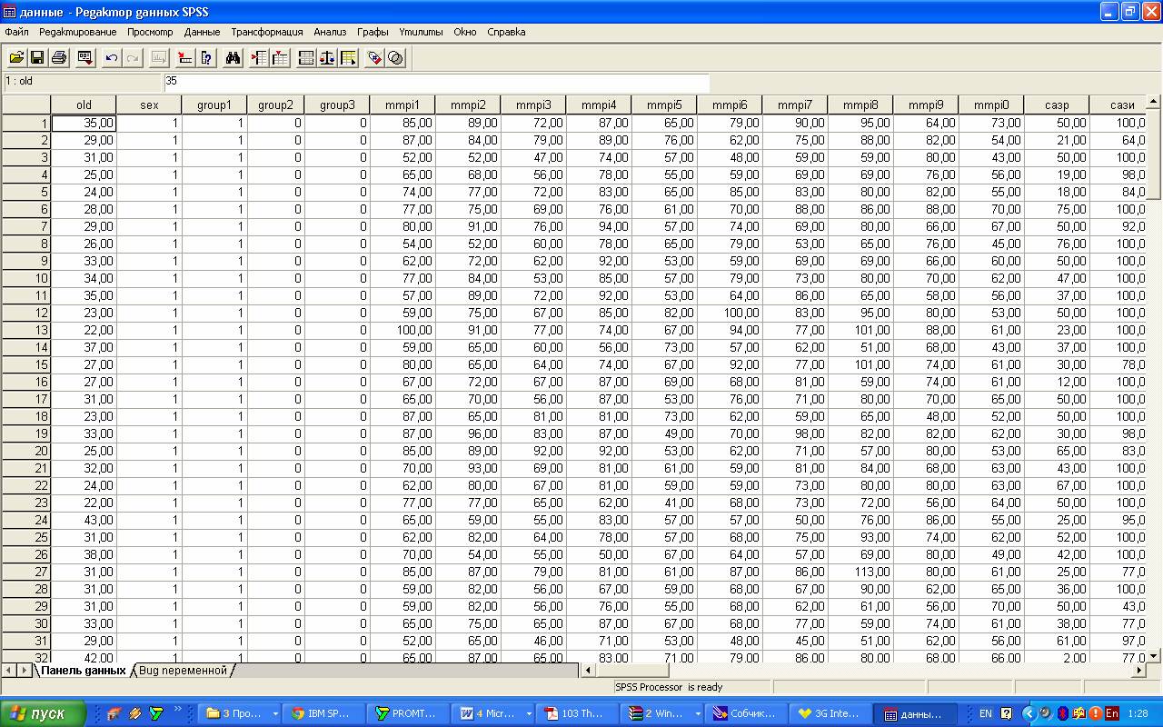Open the Утилиты menu

point(421,32)
